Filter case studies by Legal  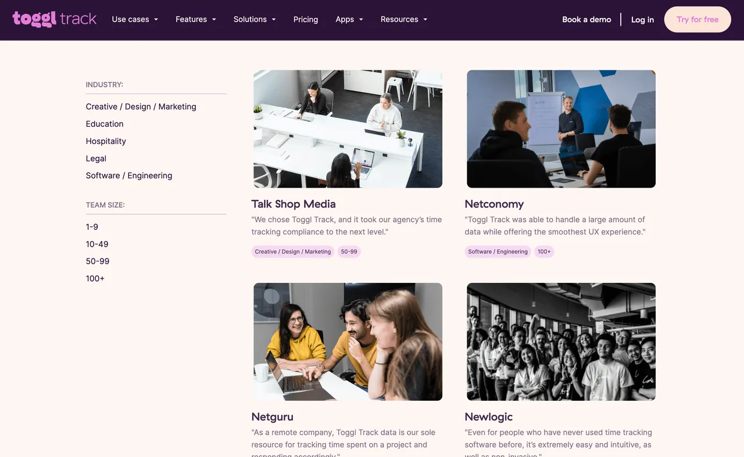pyautogui.click(x=96, y=159)
